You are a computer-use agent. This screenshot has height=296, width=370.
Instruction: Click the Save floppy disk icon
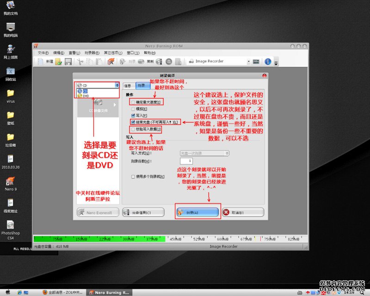[68, 62]
